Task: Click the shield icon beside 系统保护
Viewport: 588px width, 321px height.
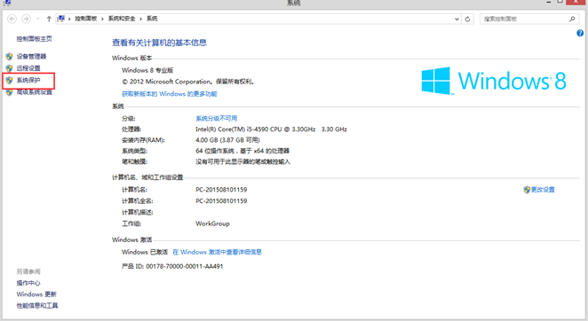Action: [10, 80]
